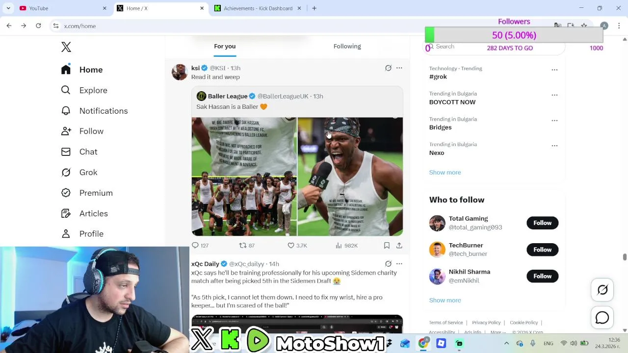The image size is (628, 353).
Task: Click the ksi profile avatar
Action: click(x=180, y=72)
